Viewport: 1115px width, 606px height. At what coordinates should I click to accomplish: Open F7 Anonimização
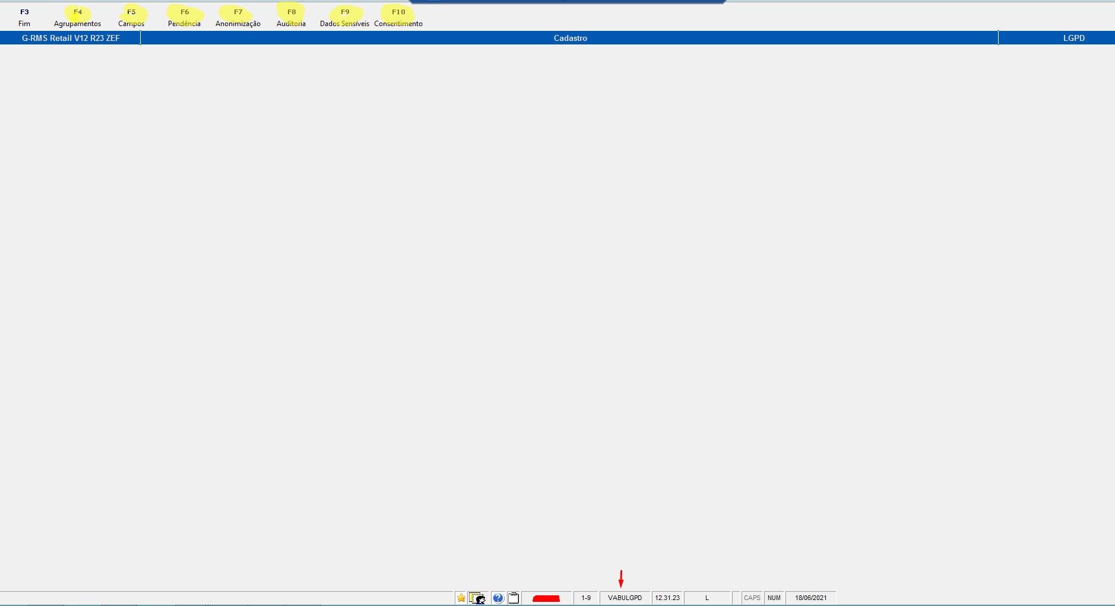coord(238,18)
